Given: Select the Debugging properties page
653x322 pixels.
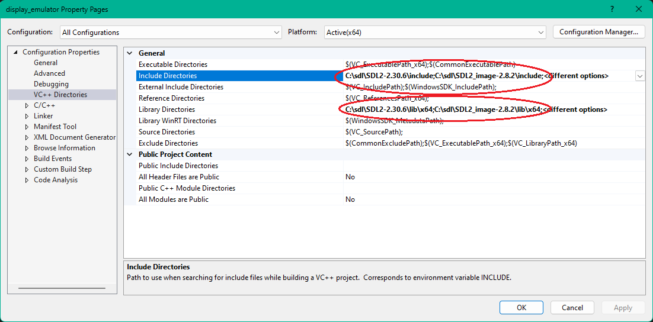Looking at the screenshot, I should (x=51, y=84).
